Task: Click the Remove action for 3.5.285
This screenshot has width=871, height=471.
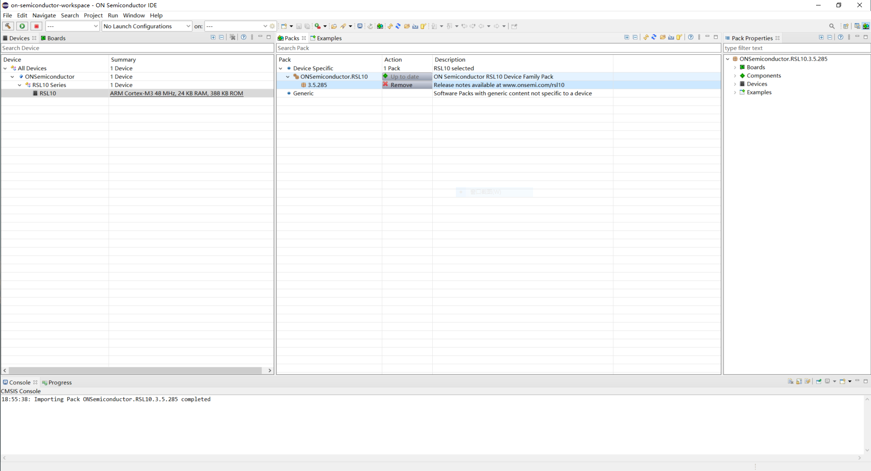Action: click(x=407, y=85)
